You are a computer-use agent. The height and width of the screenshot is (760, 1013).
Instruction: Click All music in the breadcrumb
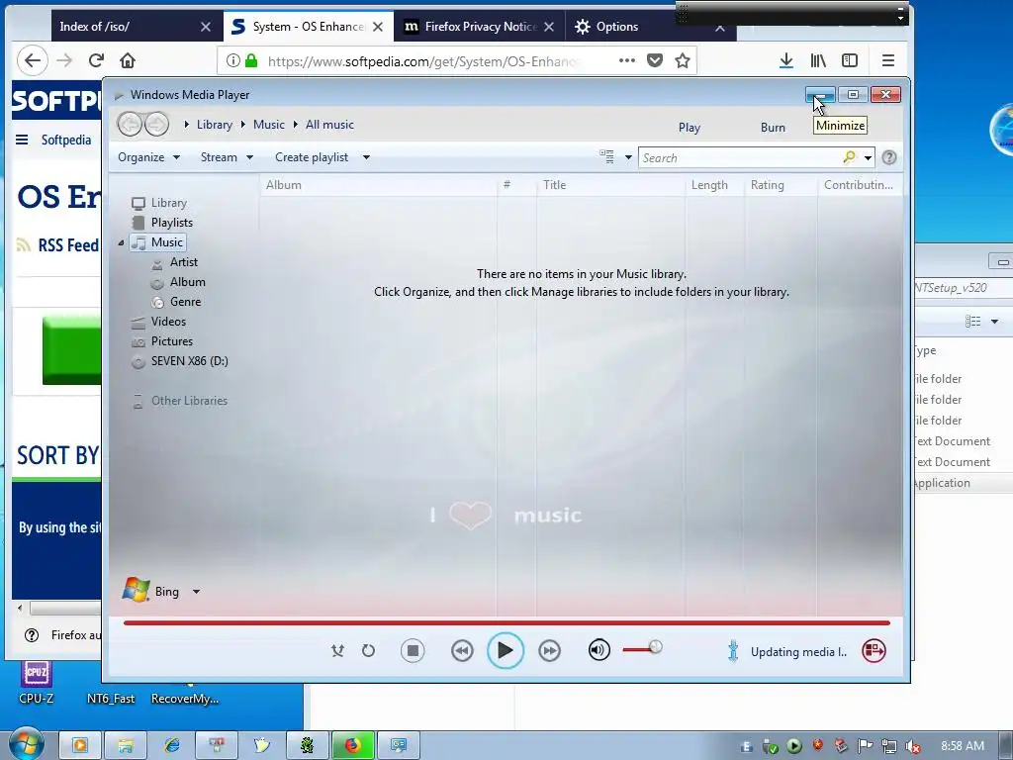click(329, 125)
